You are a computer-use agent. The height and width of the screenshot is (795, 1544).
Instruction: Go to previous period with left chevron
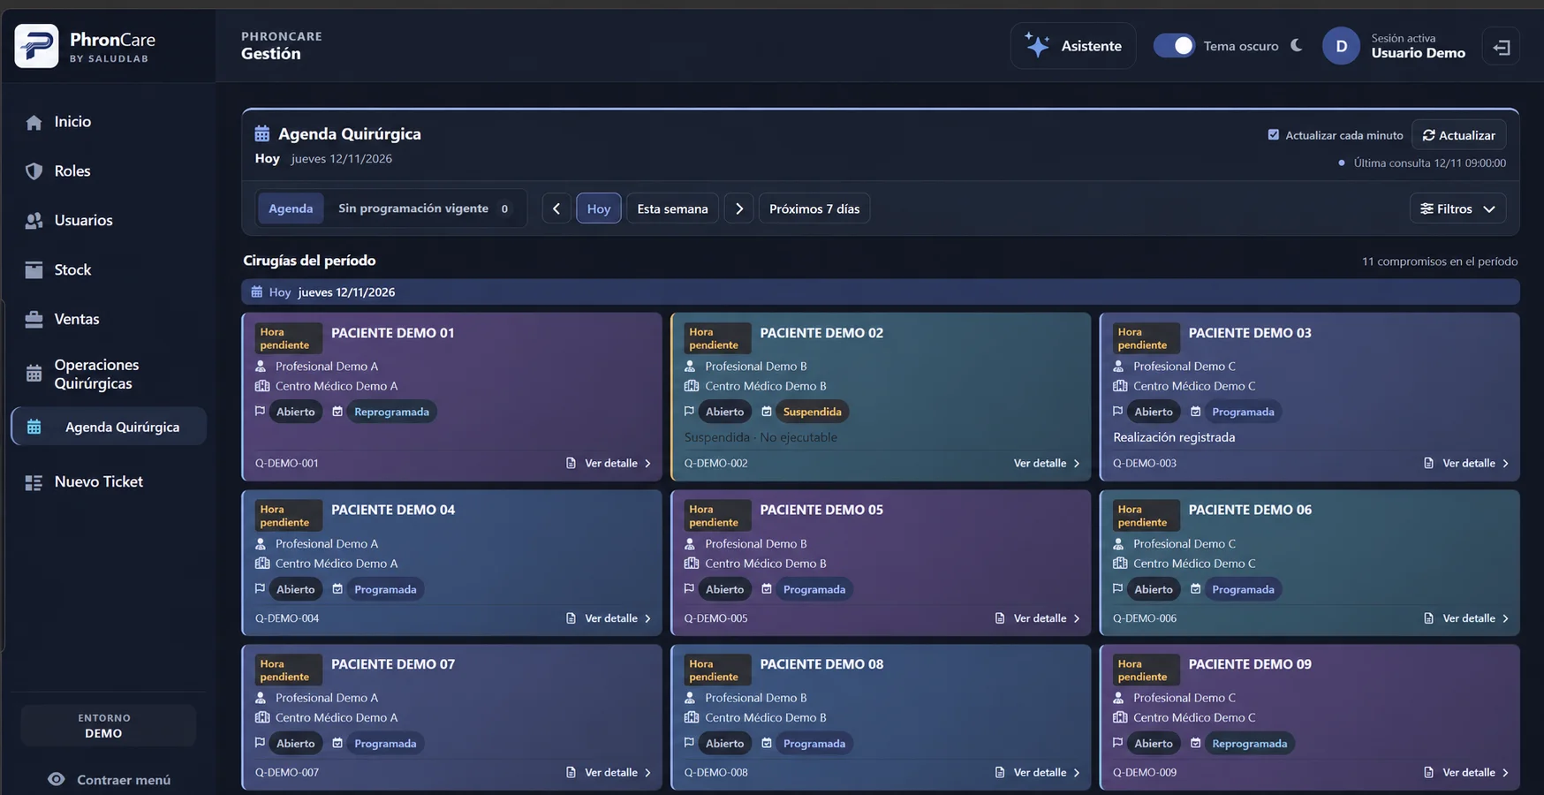click(556, 208)
